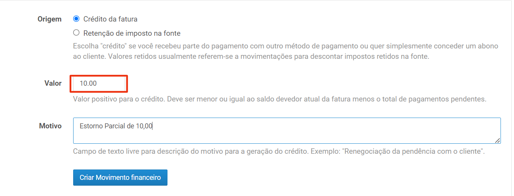Click the Motivo field label

[x=50, y=126]
